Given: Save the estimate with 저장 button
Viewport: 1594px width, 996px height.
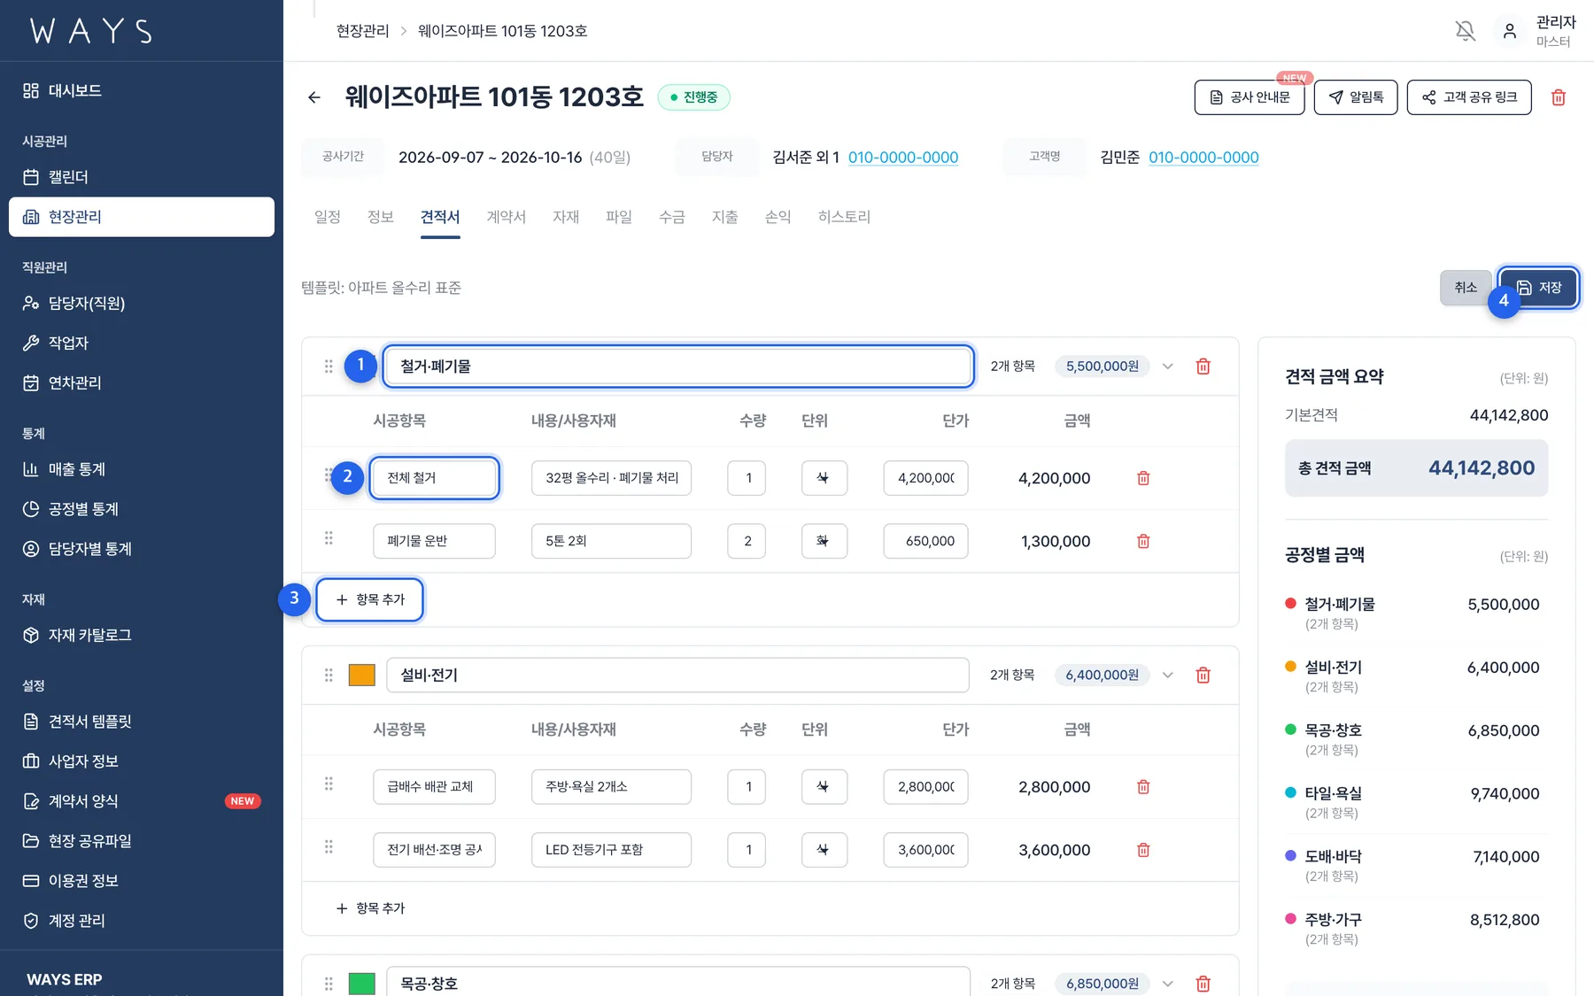Looking at the screenshot, I should tap(1538, 288).
